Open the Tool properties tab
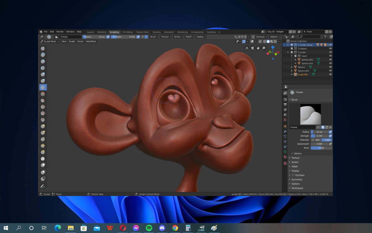 tap(285, 93)
